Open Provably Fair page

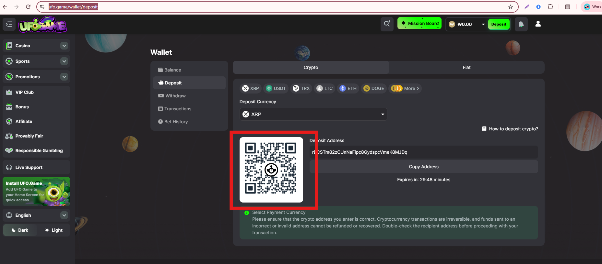pyautogui.click(x=36, y=136)
